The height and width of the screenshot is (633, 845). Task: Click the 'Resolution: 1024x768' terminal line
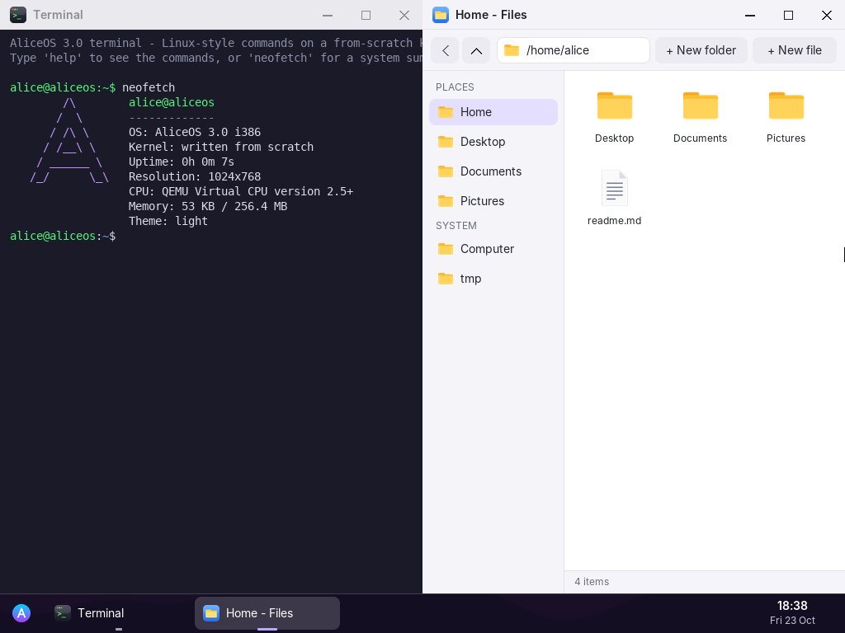(x=195, y=176)
